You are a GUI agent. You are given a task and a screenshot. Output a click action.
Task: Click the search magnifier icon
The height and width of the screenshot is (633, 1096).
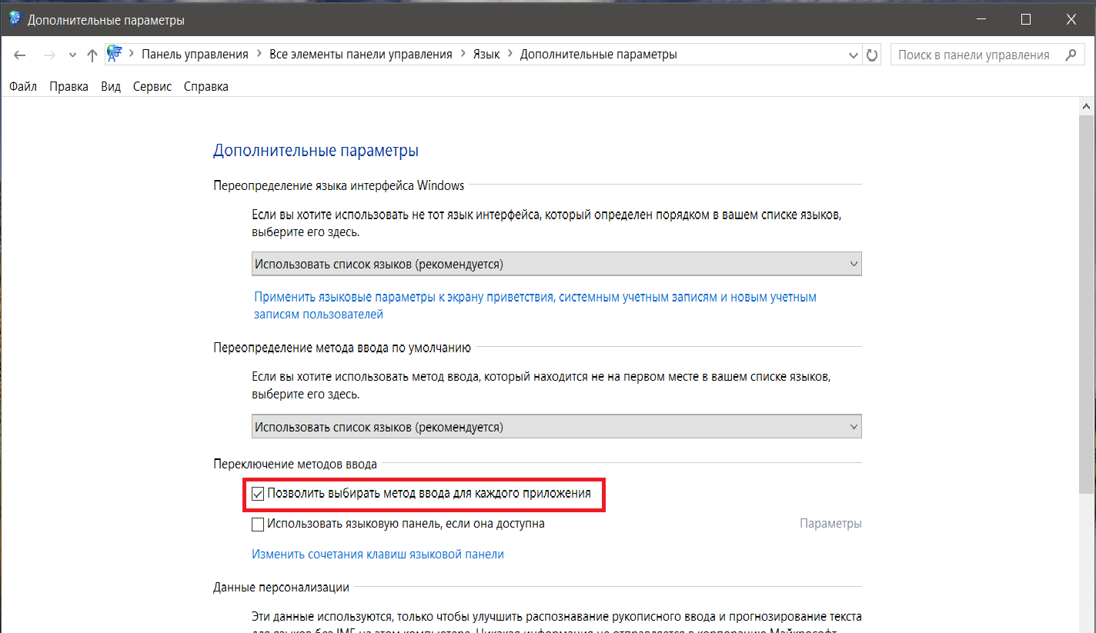(x=1070, y=55)
